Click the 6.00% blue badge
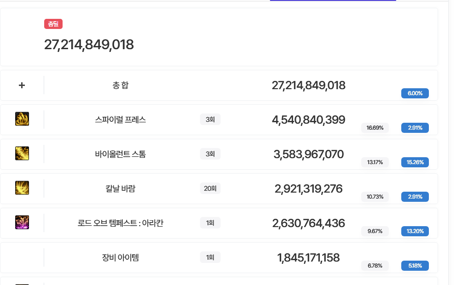 click(415, 93)
